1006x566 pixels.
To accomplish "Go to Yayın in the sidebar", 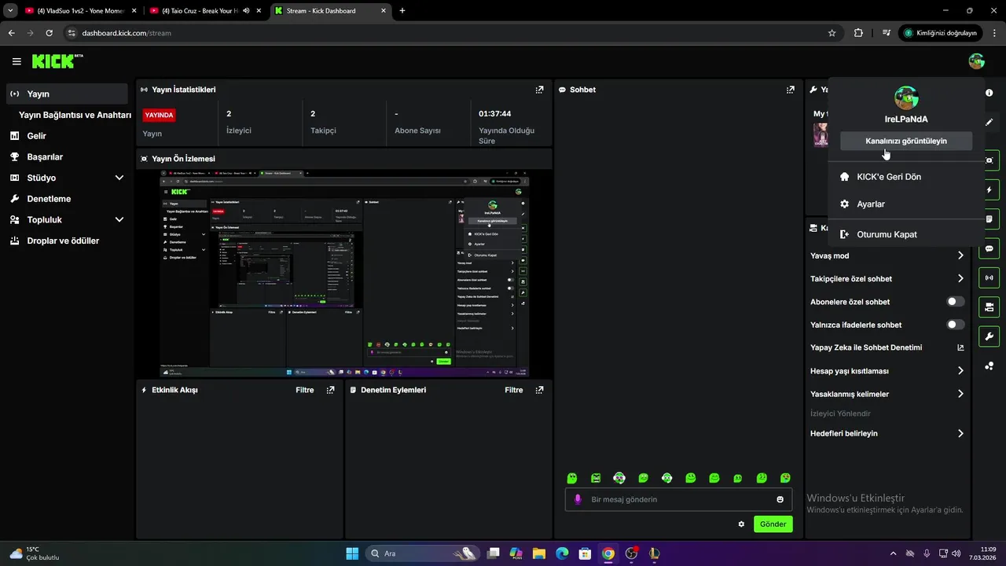I will coord(67,94).
